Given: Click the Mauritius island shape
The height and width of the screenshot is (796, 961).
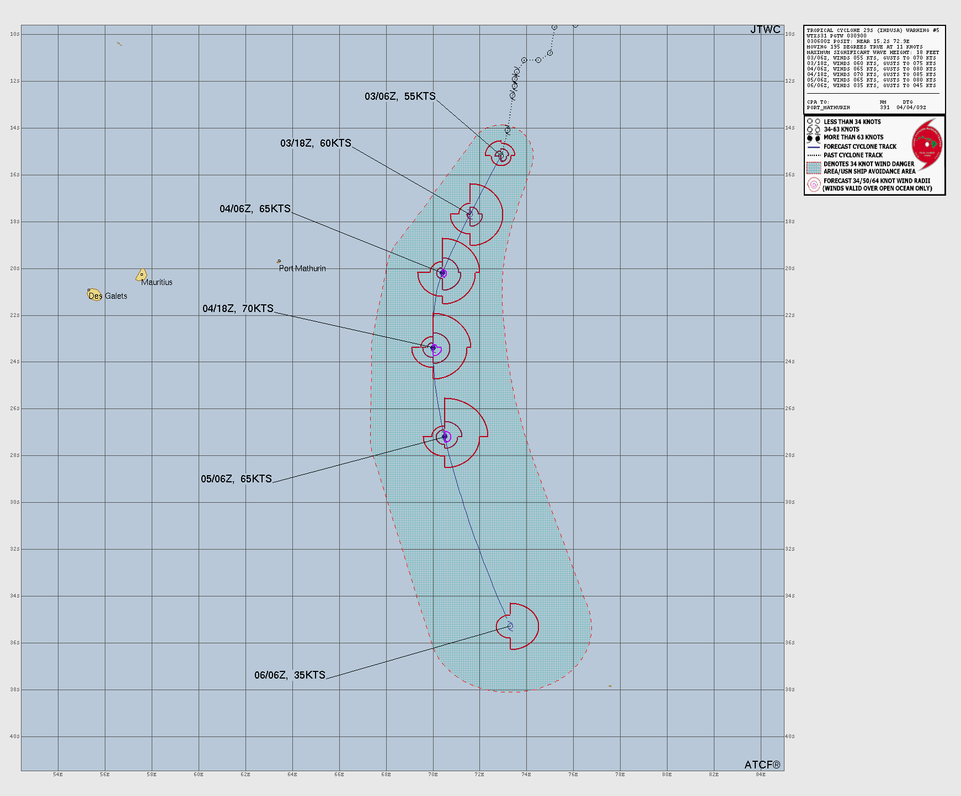Looking at the screenshot, I should (x=141, y=274).
